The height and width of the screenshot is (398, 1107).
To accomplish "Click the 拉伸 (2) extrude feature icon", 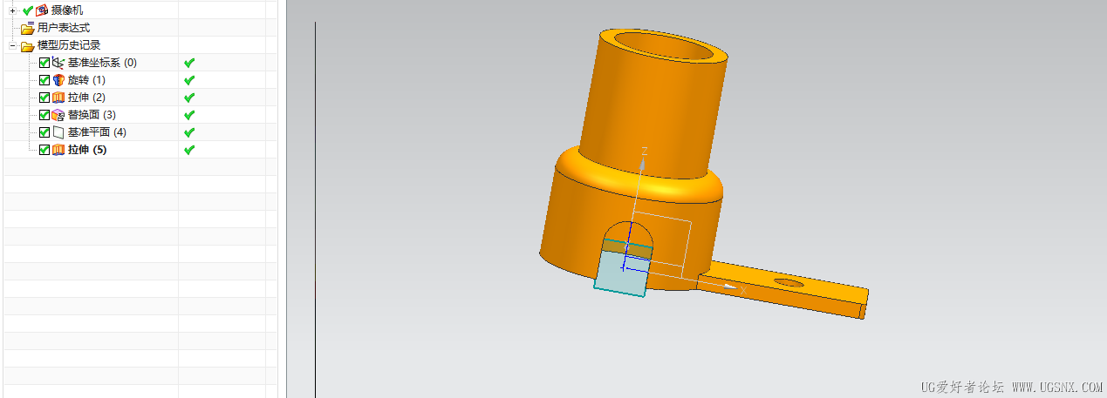I will tap(58, 98).
